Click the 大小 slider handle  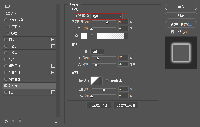[x=96, y=65]
